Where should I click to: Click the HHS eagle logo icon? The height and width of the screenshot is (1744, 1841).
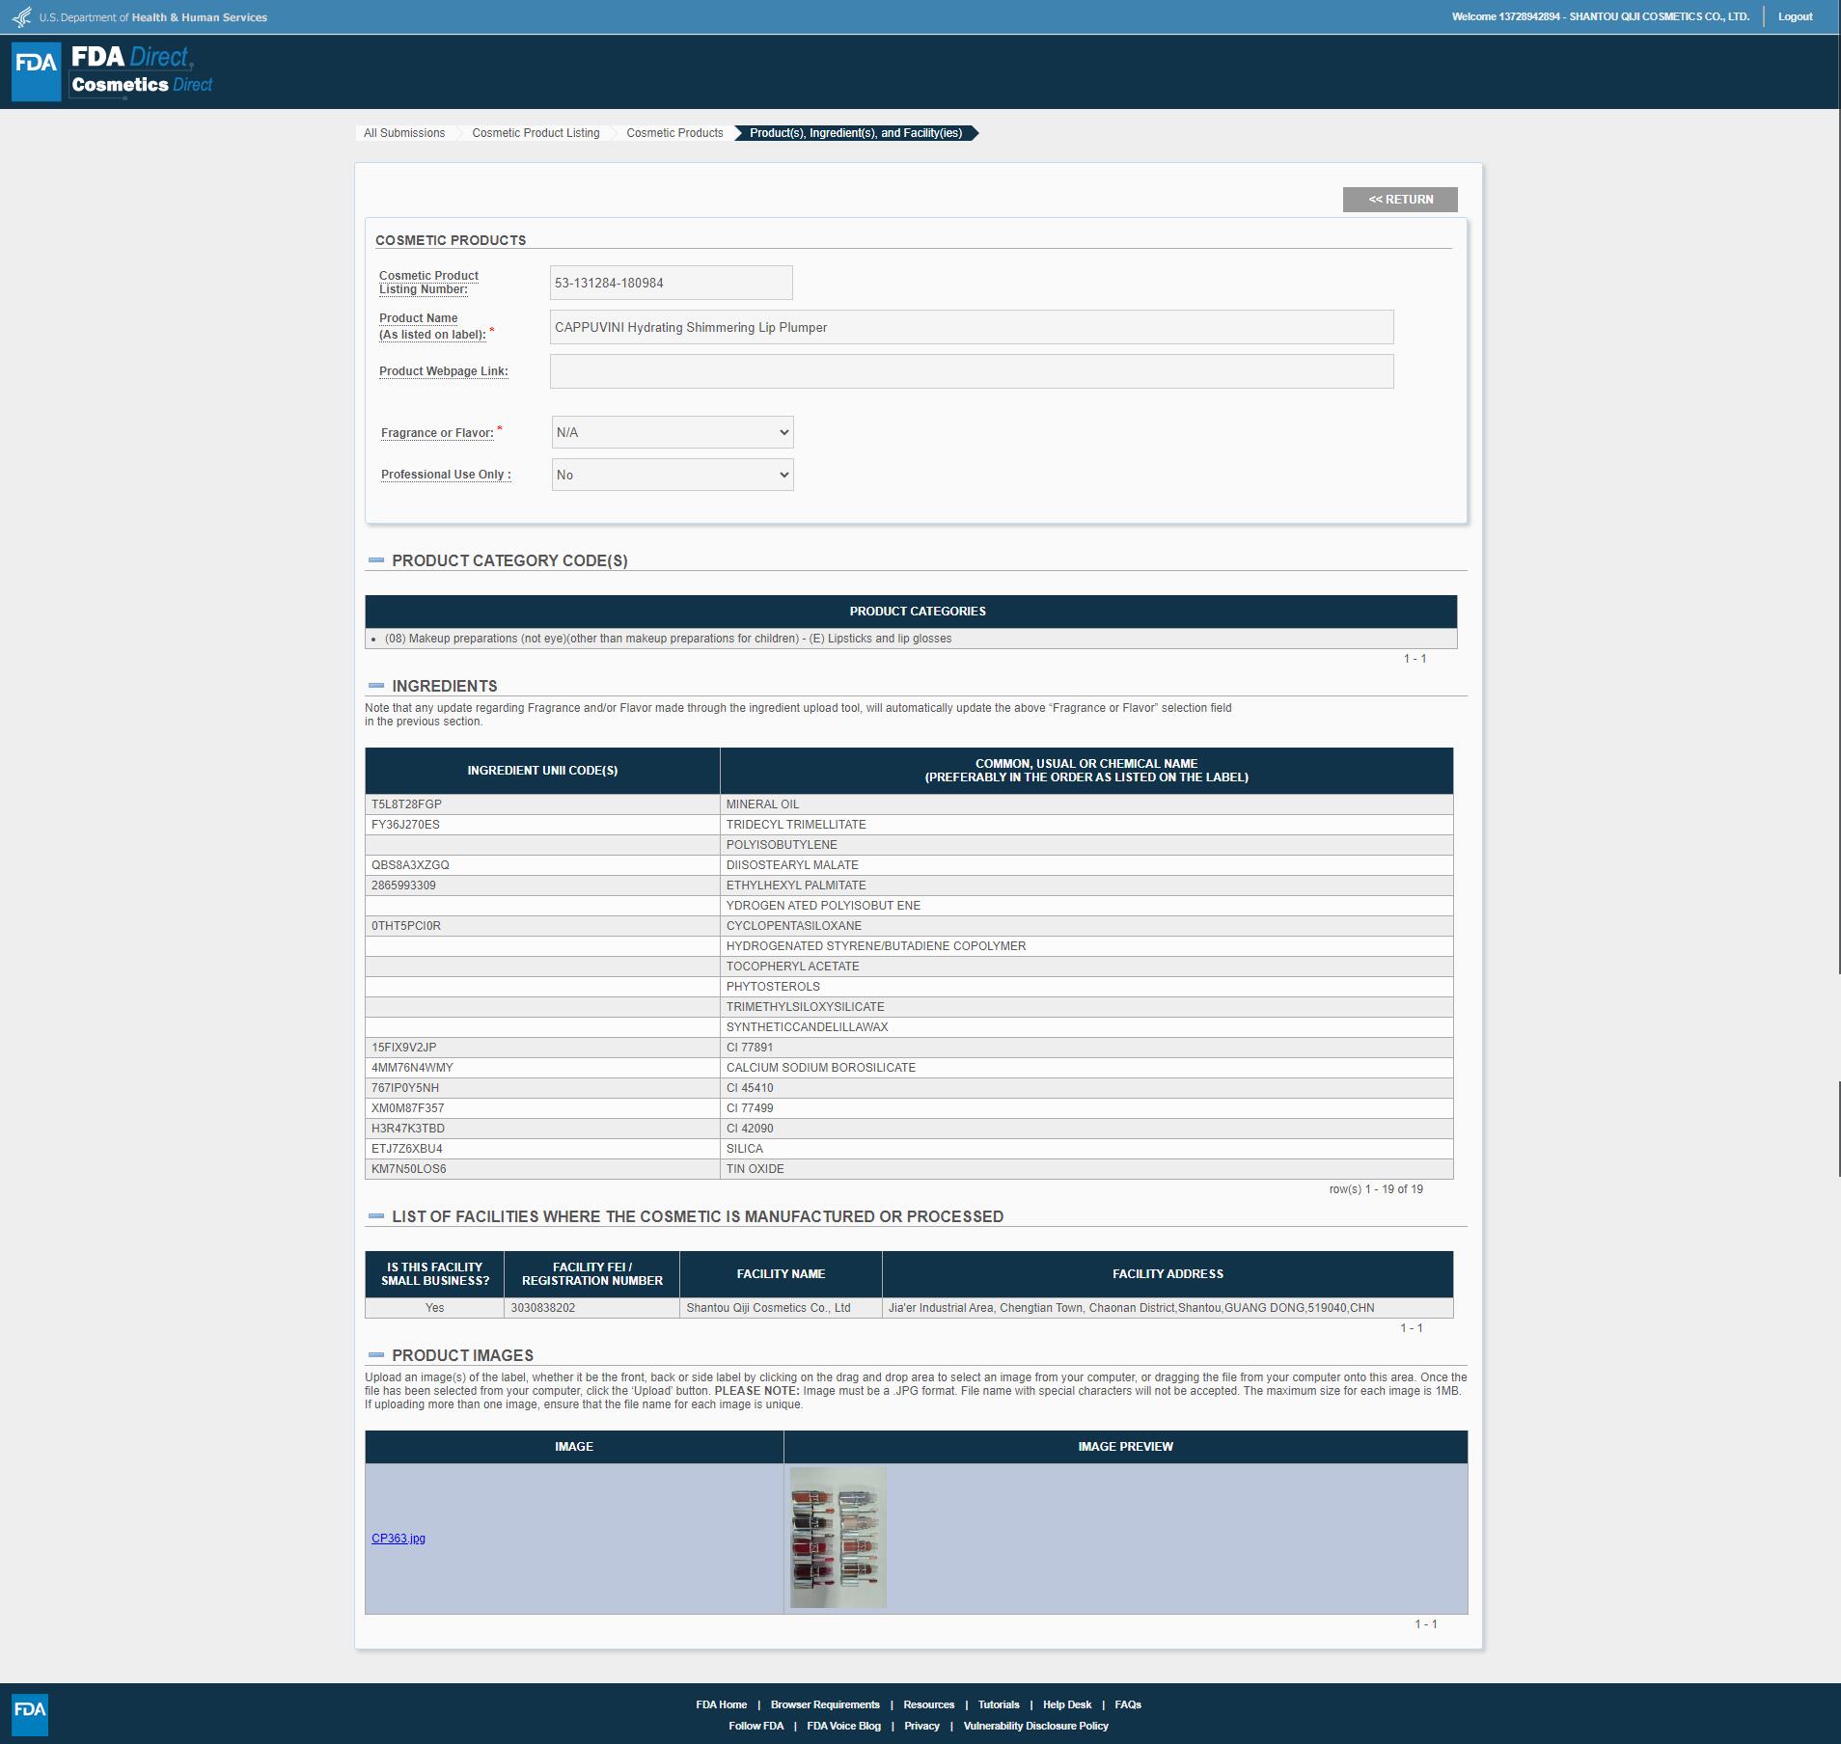coord(21,17)
